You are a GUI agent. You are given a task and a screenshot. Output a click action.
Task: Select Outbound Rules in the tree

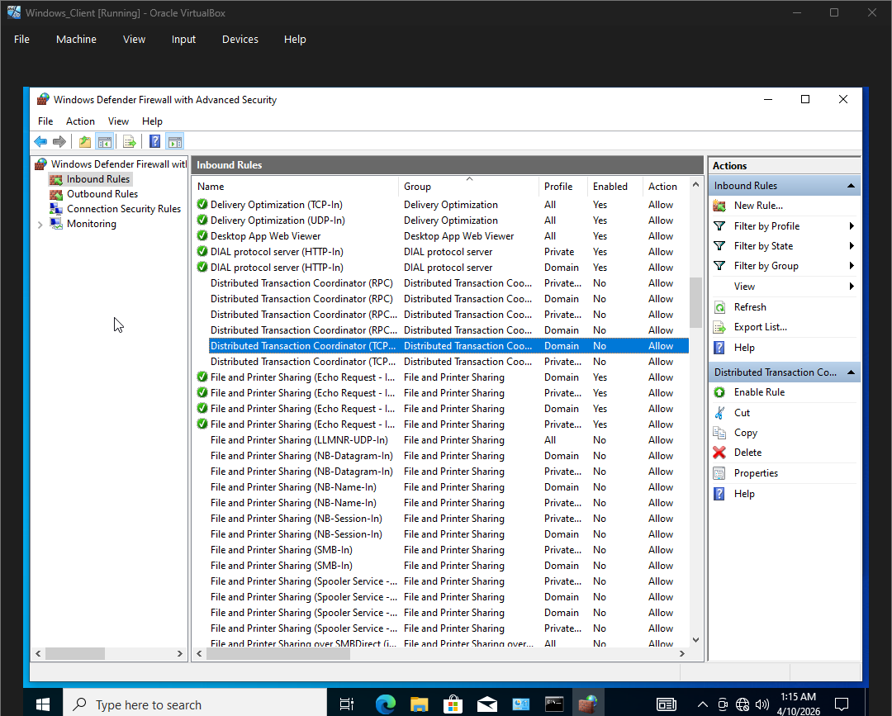point(102,194)
